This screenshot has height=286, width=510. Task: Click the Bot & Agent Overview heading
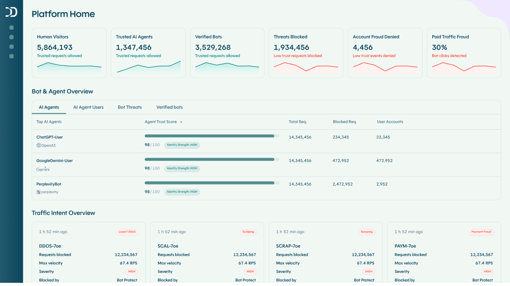tap(62, 91)
